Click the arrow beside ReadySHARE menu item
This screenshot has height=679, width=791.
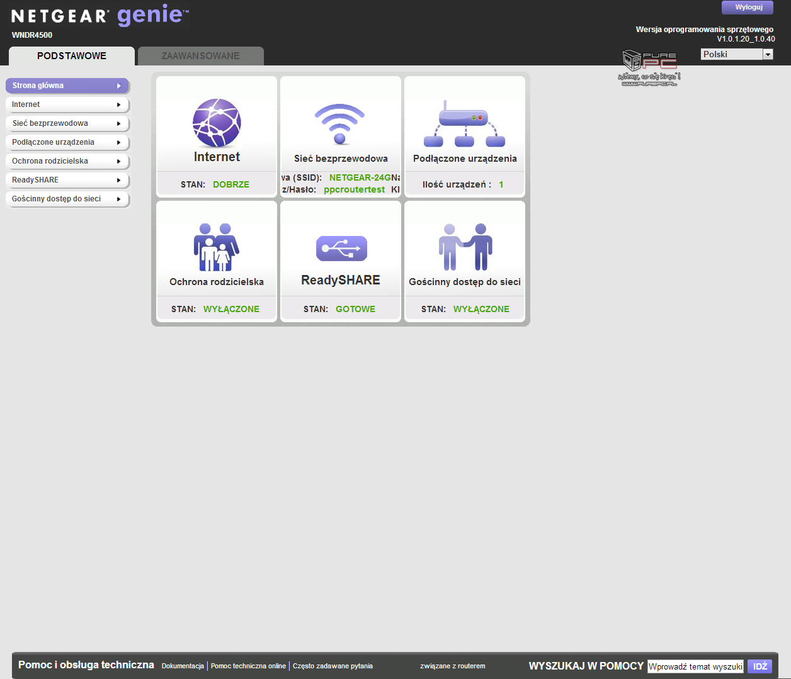click(118, 180)
